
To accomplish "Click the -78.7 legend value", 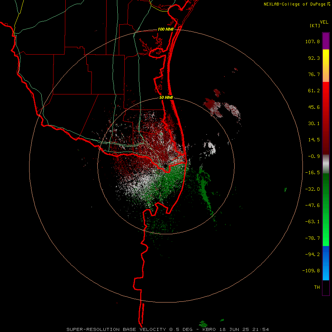I will point(312,238).
